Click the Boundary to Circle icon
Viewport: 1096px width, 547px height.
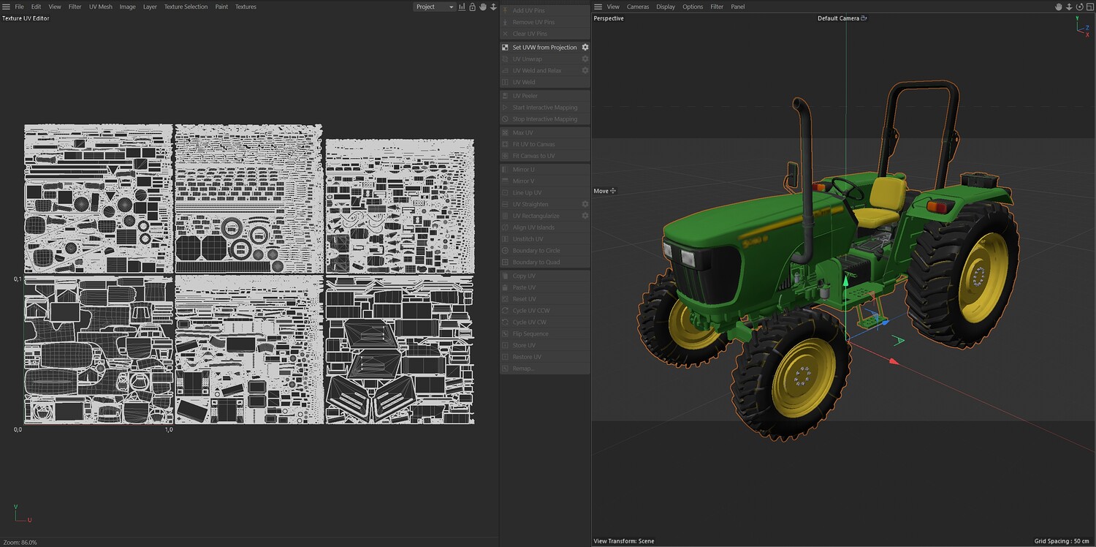505,251
